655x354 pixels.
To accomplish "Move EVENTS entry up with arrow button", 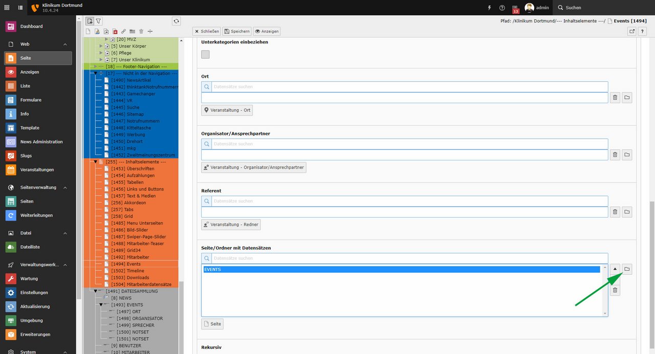I will pos(615,269).
